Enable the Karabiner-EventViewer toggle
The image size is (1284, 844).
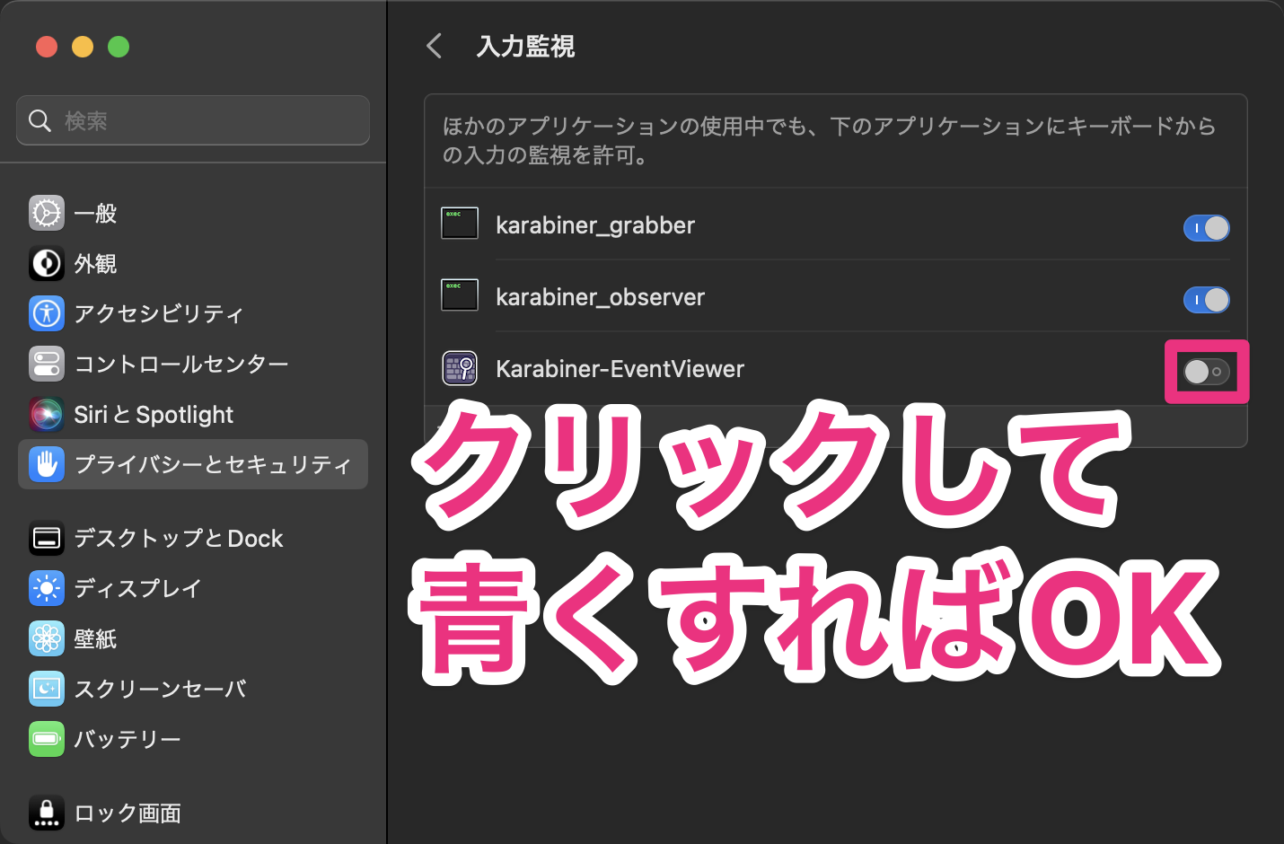coord(1207,371)
